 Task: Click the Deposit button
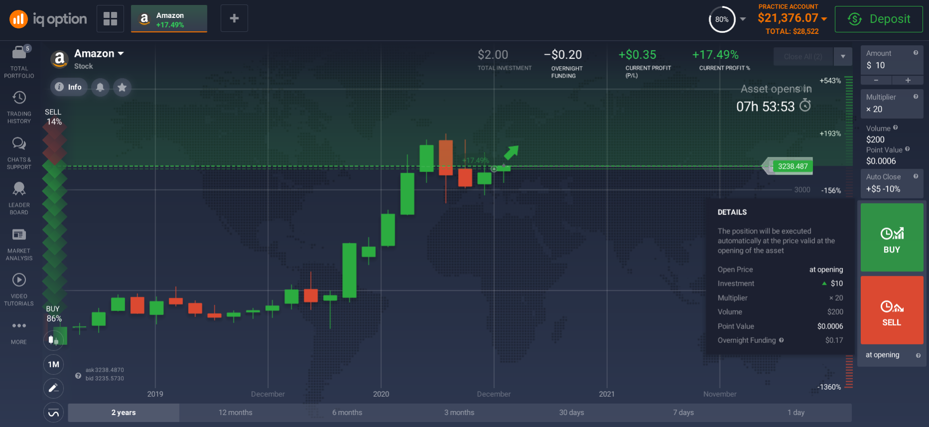click(879, 19)
